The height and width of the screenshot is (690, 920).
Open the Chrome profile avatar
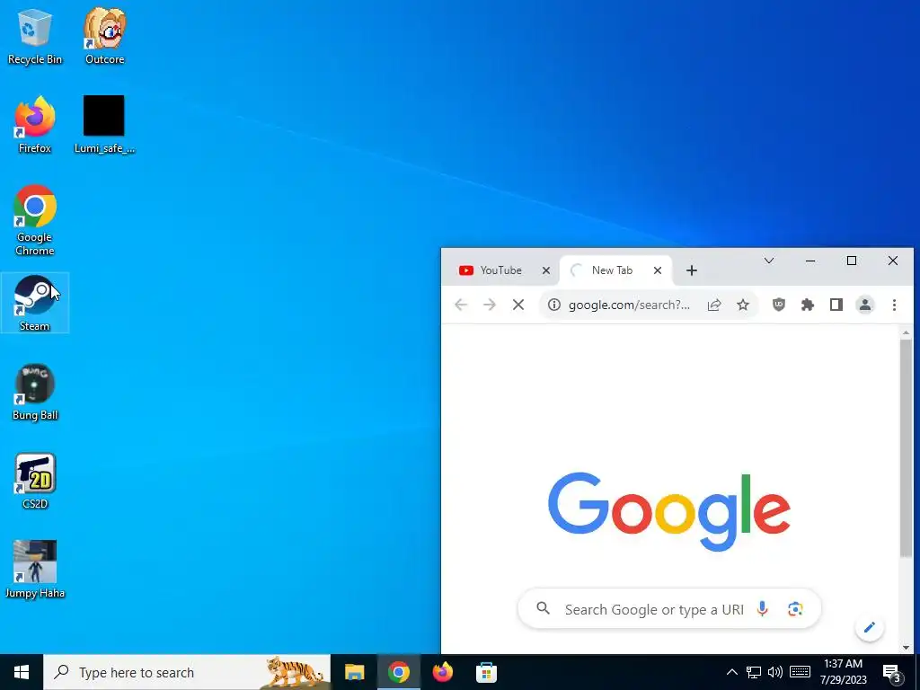(x=865, y=305)
